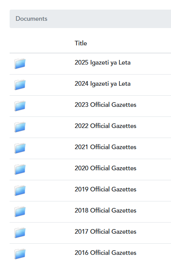Open the 2025 Igazeti ya Leta link
This screenshot has width=171, height=271.
(103, 63)
